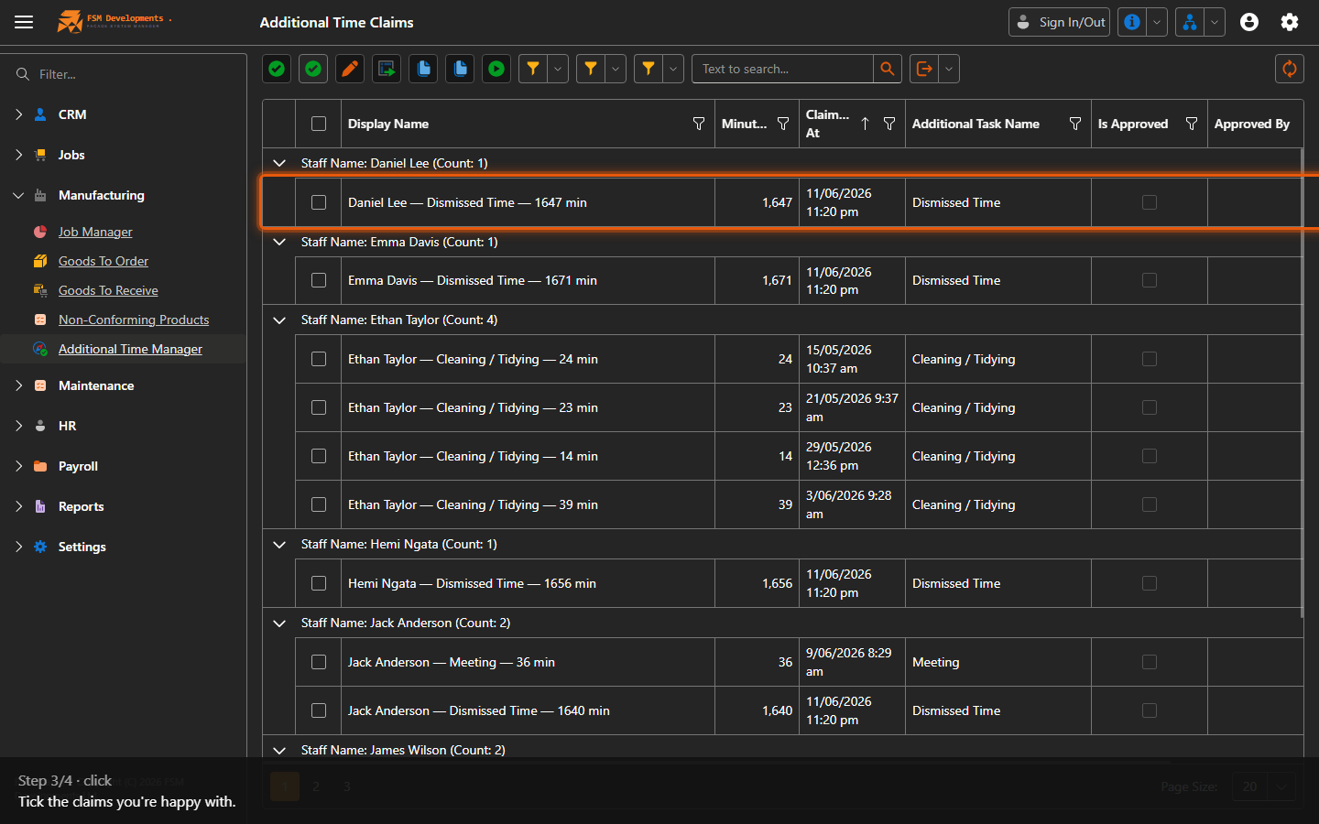Tick the Hemi Ngata 1656 min claim
This screenshot has width=1319, height=824.
319,583
